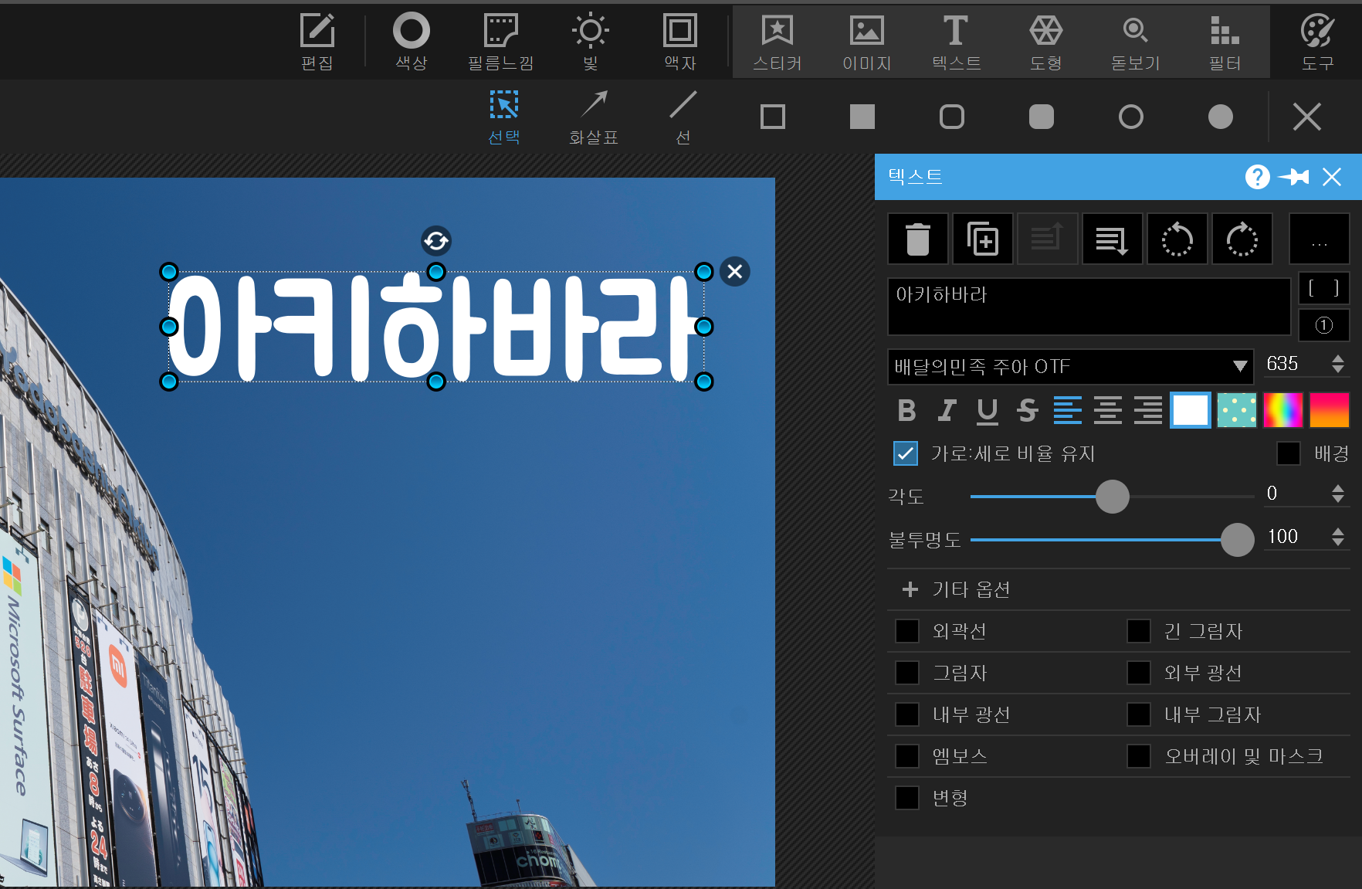
Task: Select the filled circle shape
Action: pos(1221,117)
